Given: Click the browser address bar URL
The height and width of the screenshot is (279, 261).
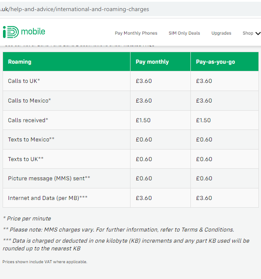Looking at the screenshot, I should (x=74, y=9).
